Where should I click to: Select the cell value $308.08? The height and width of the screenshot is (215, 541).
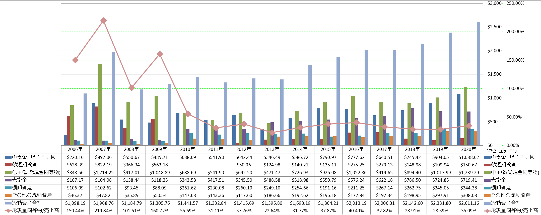click(469, 195)
